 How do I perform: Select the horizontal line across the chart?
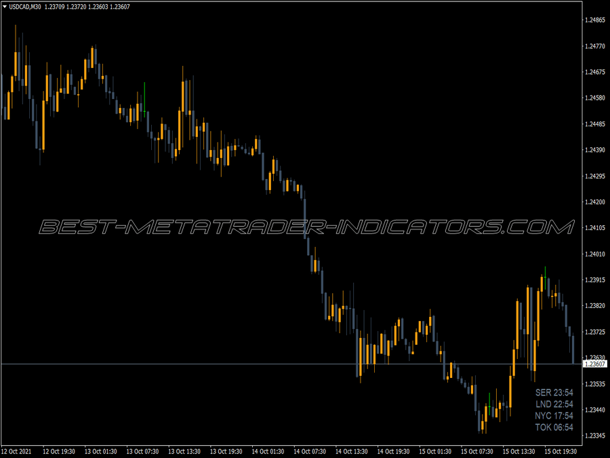(x=271, y=364)
